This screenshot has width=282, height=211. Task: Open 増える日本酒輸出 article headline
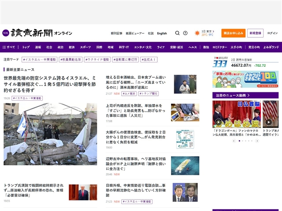tap(136, 82)
